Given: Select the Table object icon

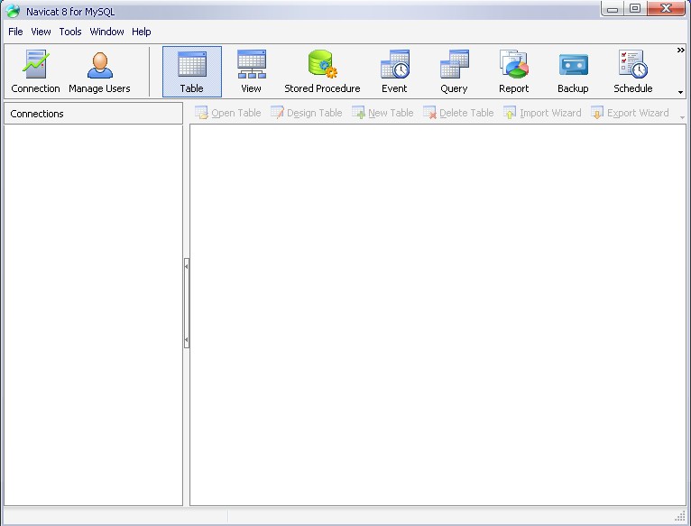Looking at the screenshot, I should pyautogui.click(x=191, y=71).
